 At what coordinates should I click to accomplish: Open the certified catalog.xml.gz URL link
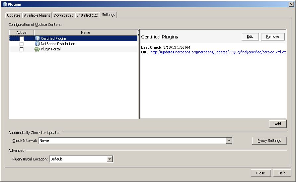218,52
